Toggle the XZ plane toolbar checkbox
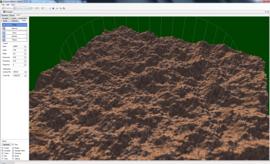This screenshot has height=164, width=270. click(32, 8)
